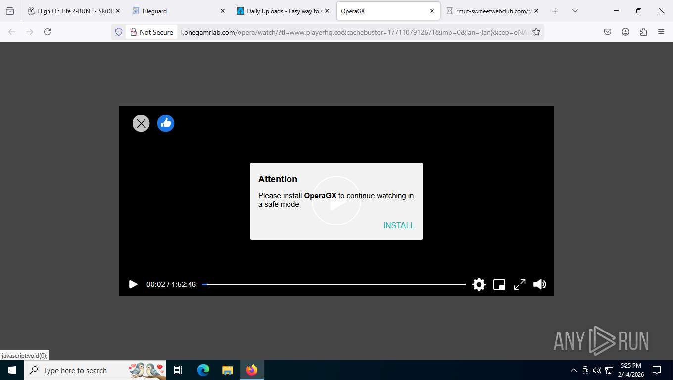Open the Windows Start menu
Image resolution: width=673 pixels, height=380 pixels.
[x=12, y=370]
